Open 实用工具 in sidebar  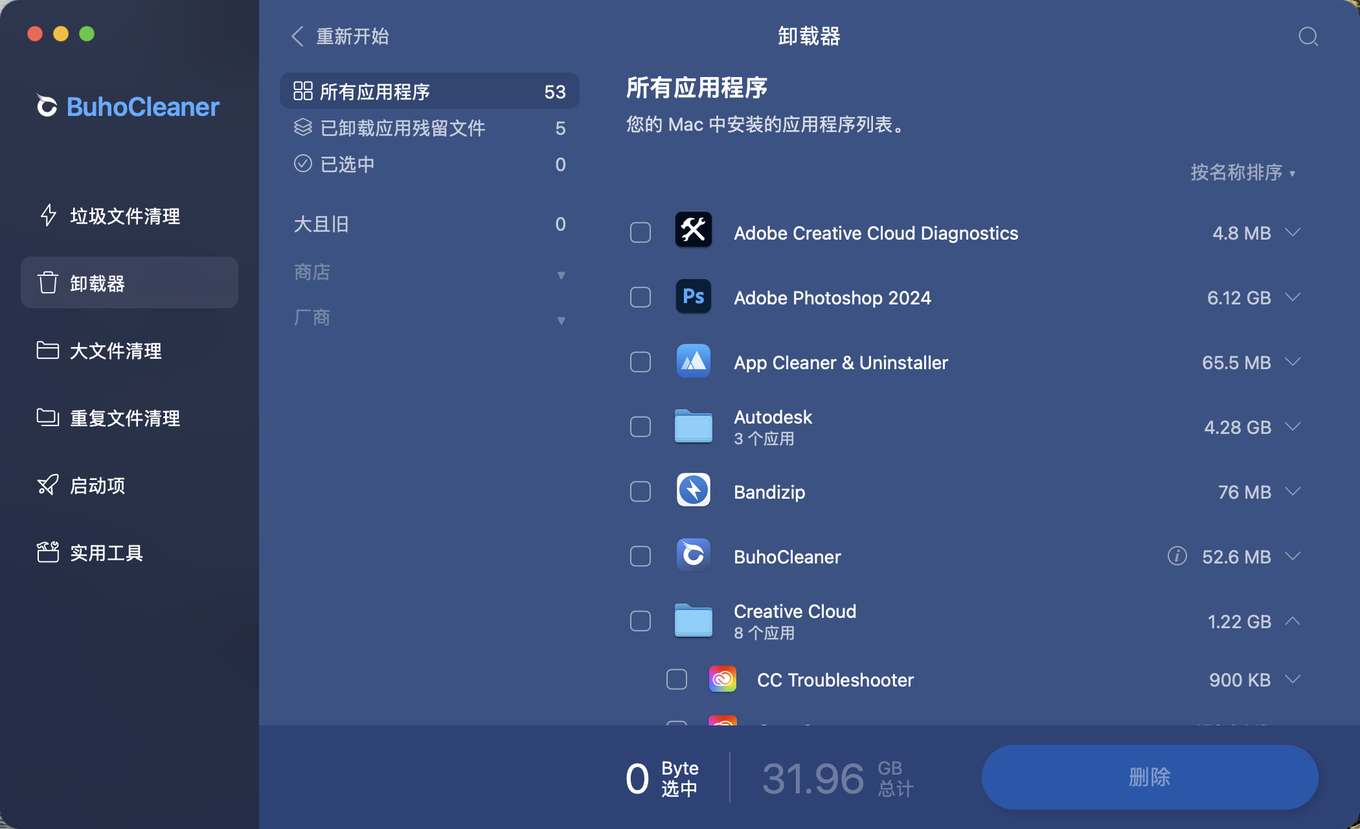130,552
